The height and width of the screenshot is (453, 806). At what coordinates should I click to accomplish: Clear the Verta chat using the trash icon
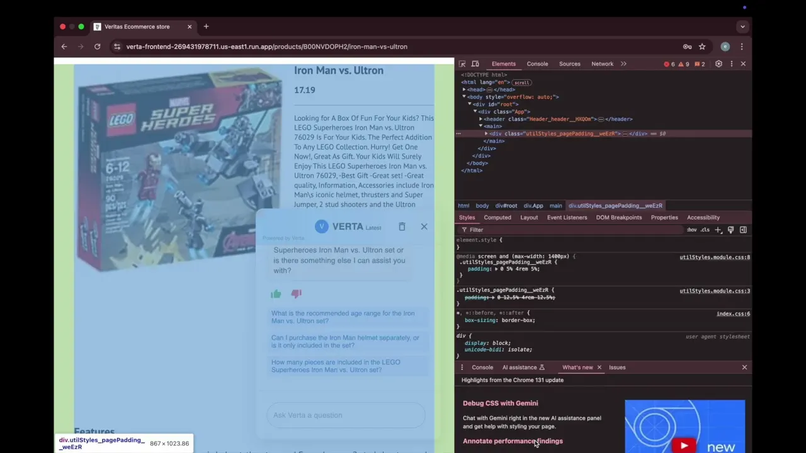tap(402, 226)
